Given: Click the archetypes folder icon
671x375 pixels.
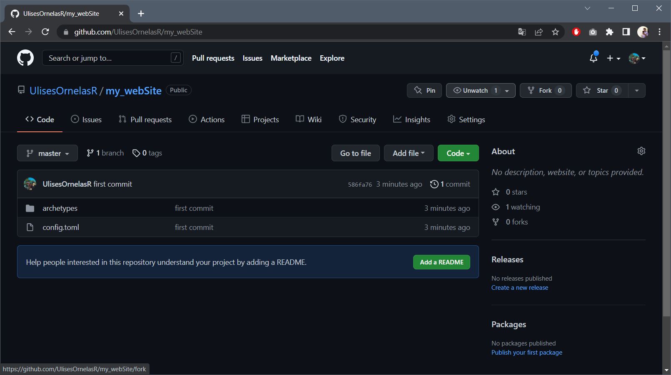Looking at the screenshot, I should tap(30, 208).
